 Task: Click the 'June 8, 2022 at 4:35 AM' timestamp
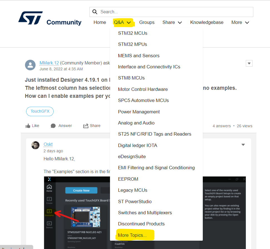pos(61,69)
